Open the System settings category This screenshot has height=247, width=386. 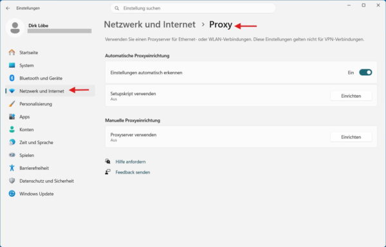tap(50, 65)
